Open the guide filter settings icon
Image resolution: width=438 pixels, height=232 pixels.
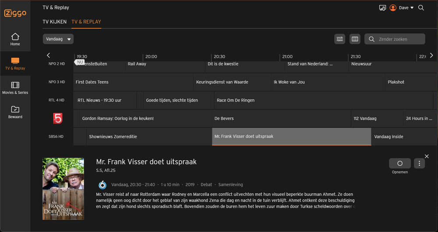click(x=340, y=39)
